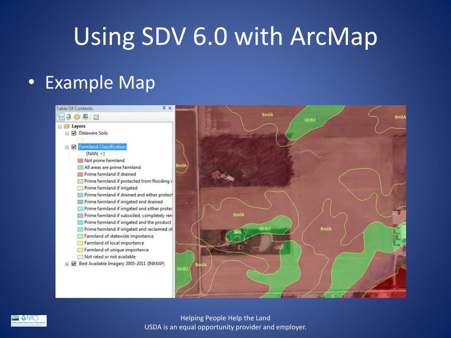This screenshot has height=338, width=451.
Task: Click 'Prime farmland if protected from flooding' label
Action: (x=128, y=181)
